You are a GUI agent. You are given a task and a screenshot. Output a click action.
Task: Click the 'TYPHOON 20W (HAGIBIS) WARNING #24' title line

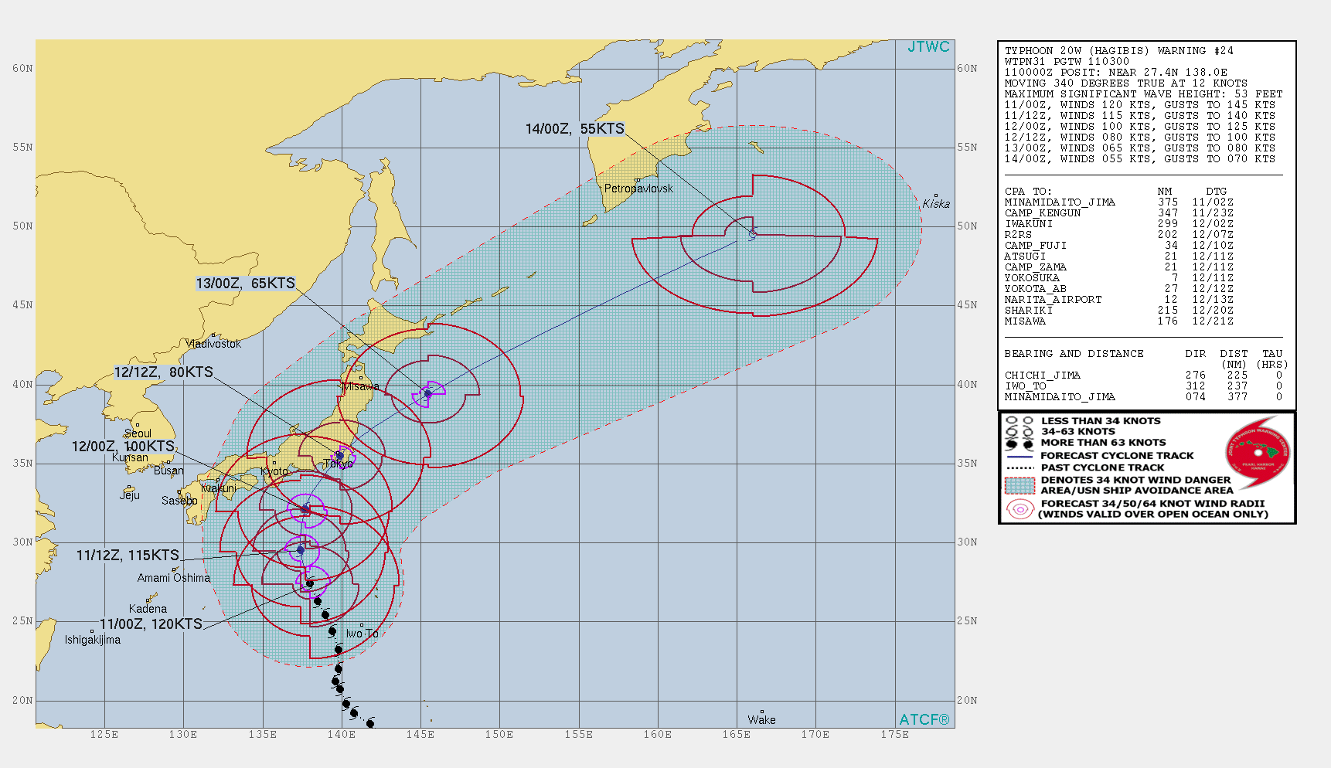[1118, 51]
